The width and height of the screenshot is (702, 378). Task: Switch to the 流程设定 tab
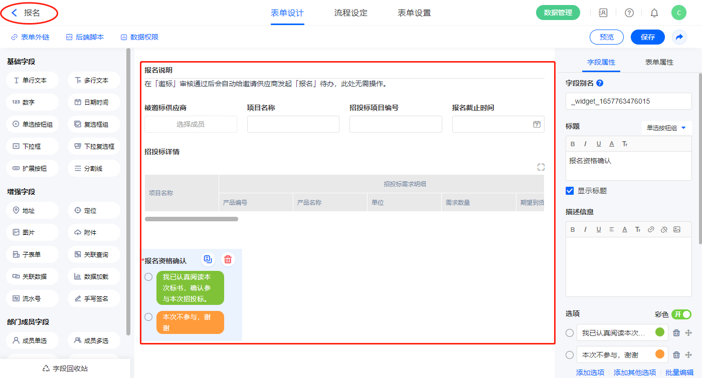tap(350, 13)
